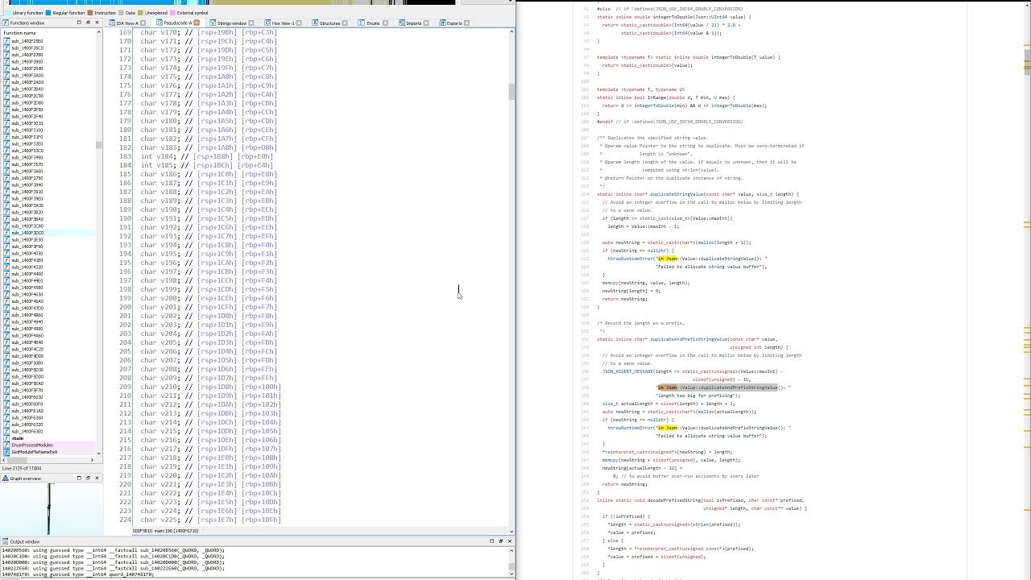Screen dimensions: 1031x580
Task: Select the Unexplored legend color swatch
Action: [141, 13]
